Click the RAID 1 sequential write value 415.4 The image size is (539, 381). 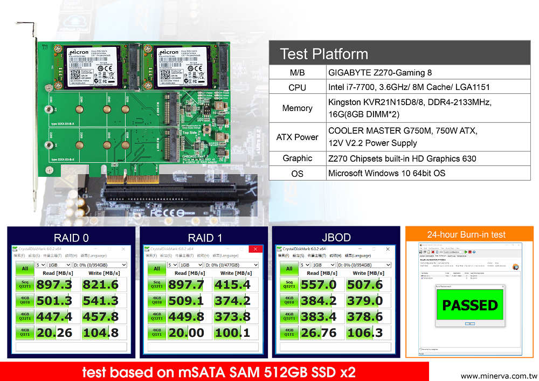click(x=232, y=285)
